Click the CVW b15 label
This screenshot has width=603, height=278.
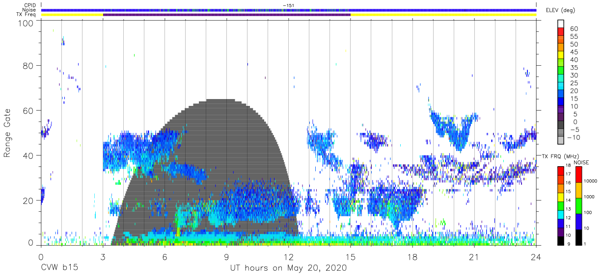pos(59,268)
